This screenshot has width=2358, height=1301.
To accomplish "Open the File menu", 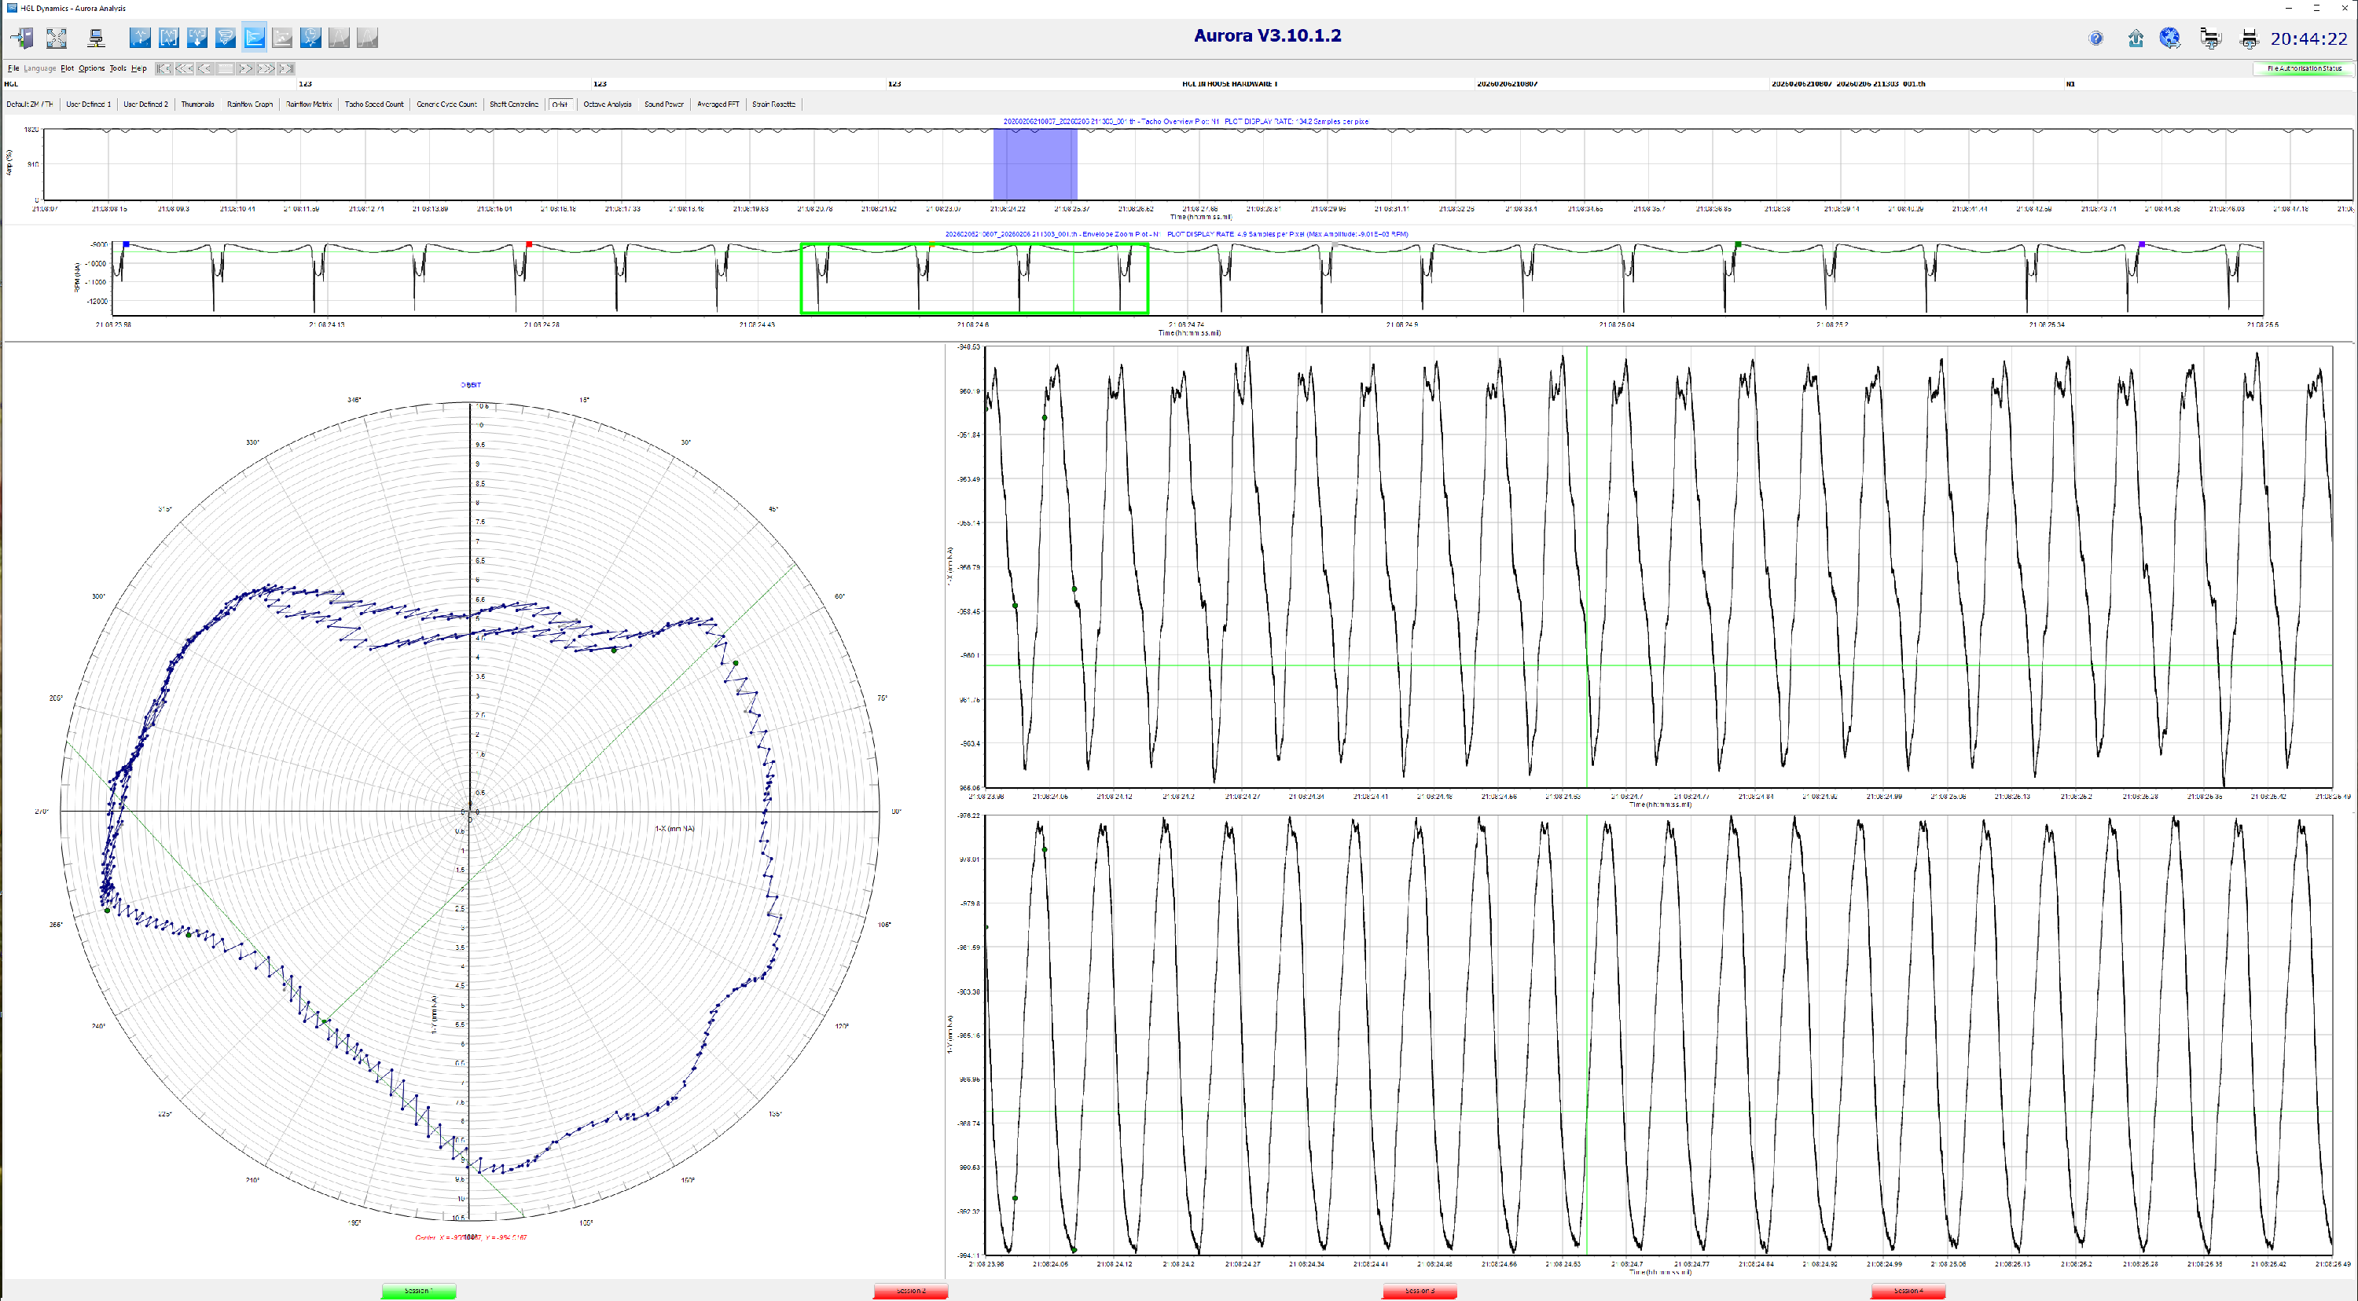I will pyautogui.click(x=13, y=68).
